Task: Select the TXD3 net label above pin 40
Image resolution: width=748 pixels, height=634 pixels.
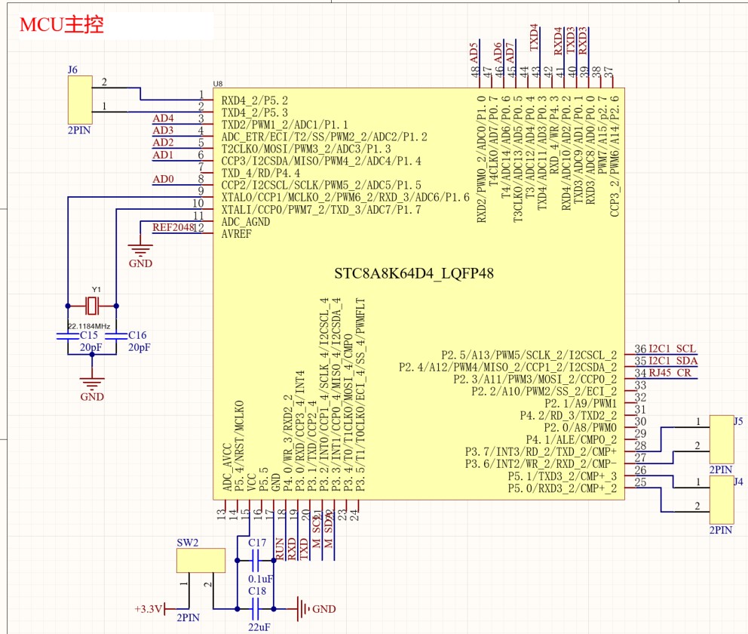Action: 571,41
